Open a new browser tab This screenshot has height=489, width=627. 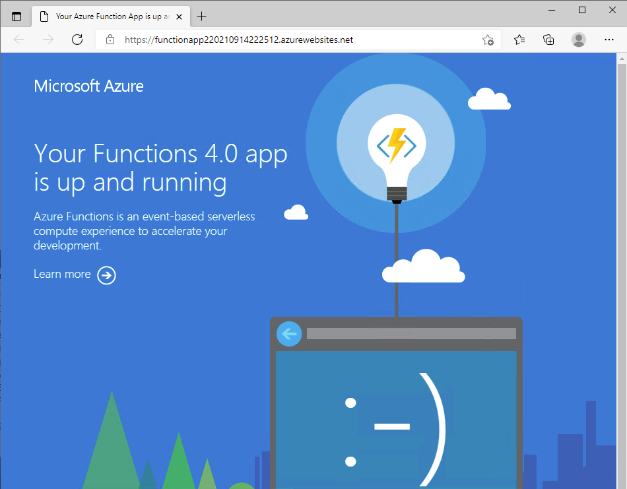[202, 16]
